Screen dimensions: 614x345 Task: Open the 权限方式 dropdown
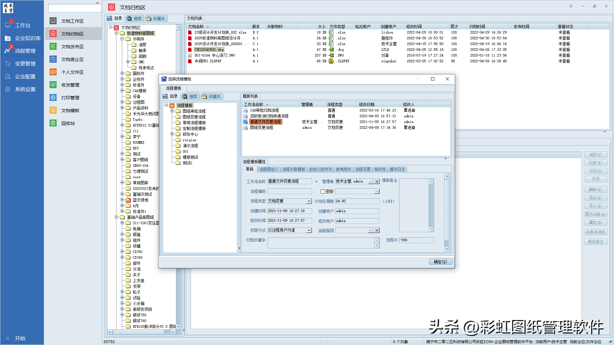[x=309, y=230]
